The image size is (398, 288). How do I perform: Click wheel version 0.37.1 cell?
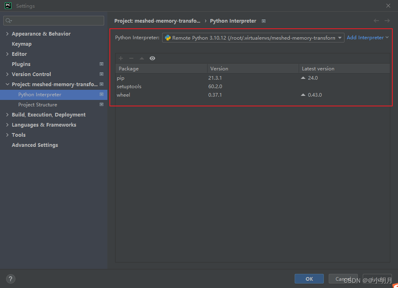(215, 95)
